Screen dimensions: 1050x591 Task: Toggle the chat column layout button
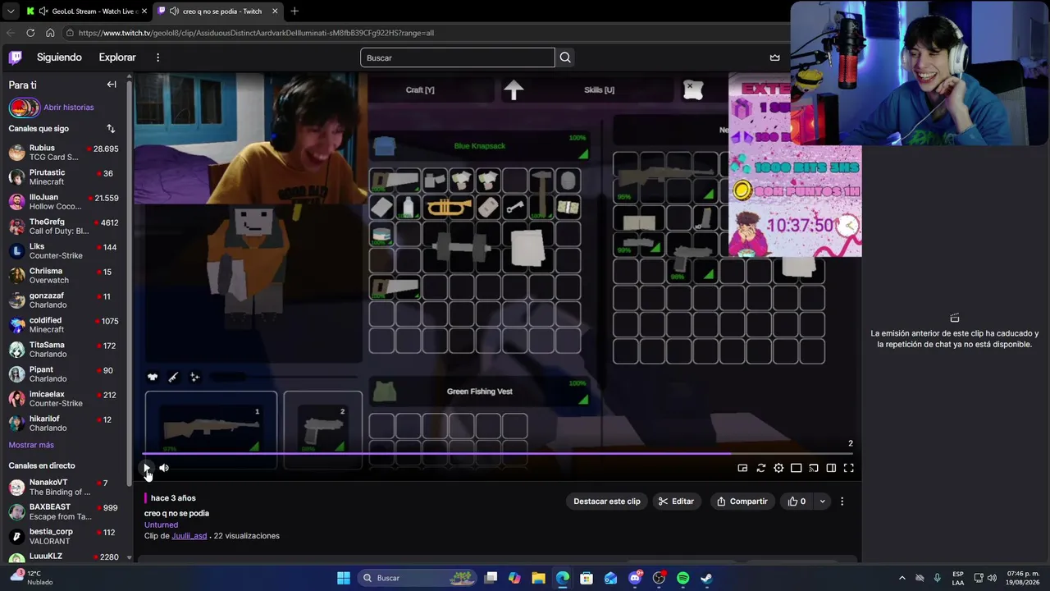point(831,468)
